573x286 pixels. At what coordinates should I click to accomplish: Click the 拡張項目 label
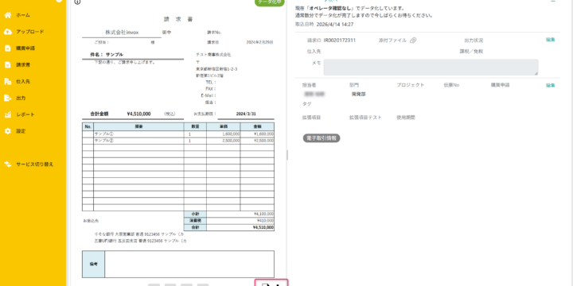pyautogui.click(x=311, y=118)
